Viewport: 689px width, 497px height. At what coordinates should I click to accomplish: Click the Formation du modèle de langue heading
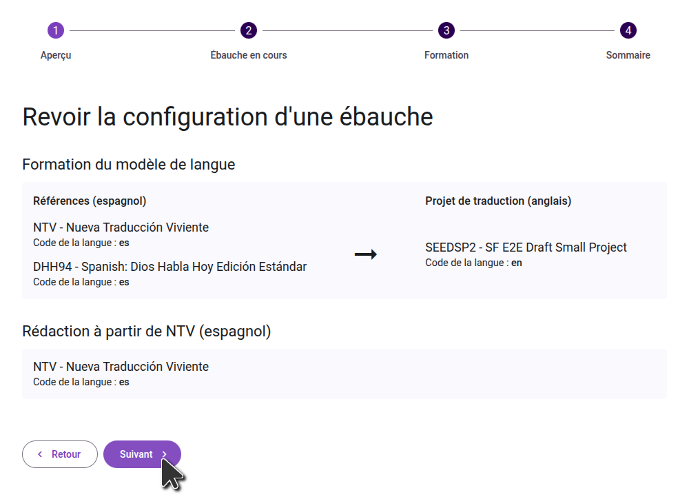pyautogui.click(x=129, y=165)
